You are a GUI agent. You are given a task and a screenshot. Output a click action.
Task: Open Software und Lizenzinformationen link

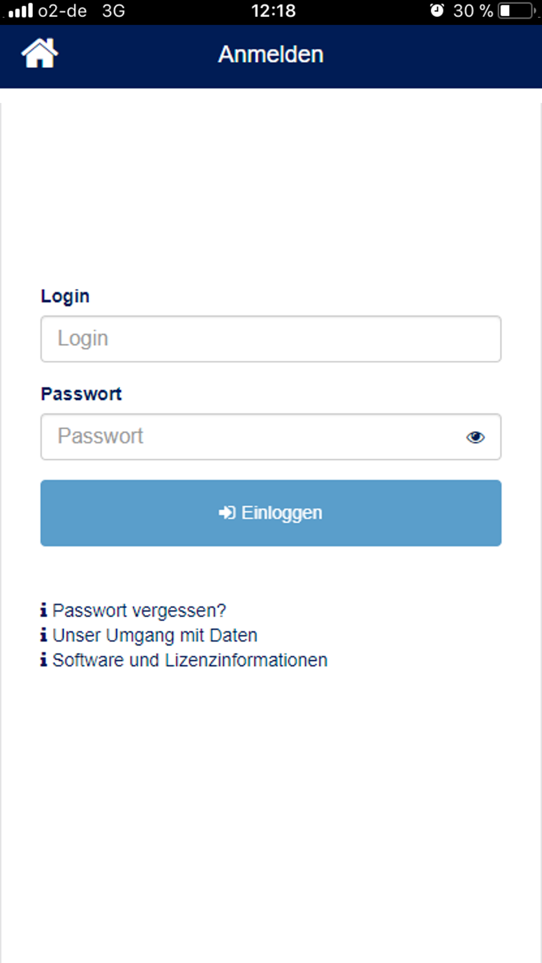click(190, 660)
